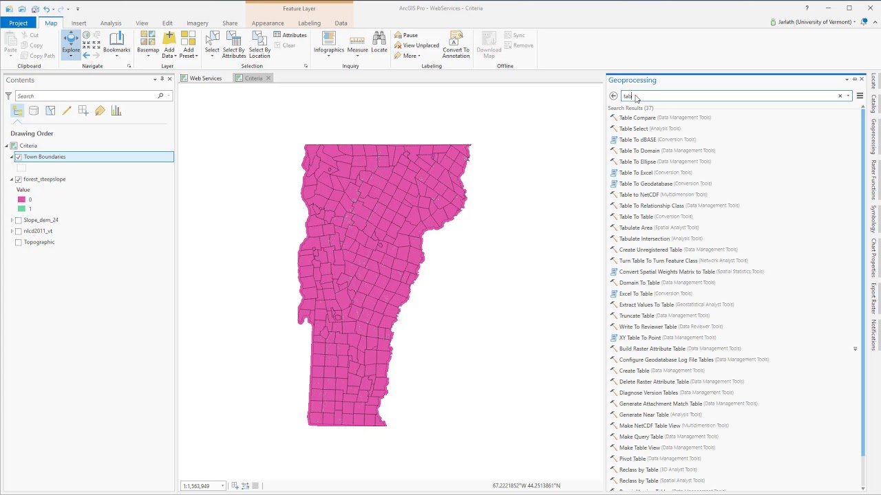881x495 pixels.
Task: Switch Contents to List By Drawing Order
Action: 17,111
